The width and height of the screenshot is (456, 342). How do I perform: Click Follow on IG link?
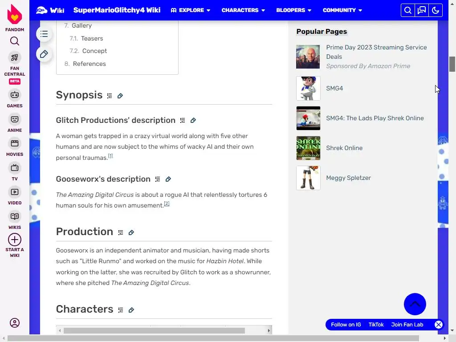point(346,325)
